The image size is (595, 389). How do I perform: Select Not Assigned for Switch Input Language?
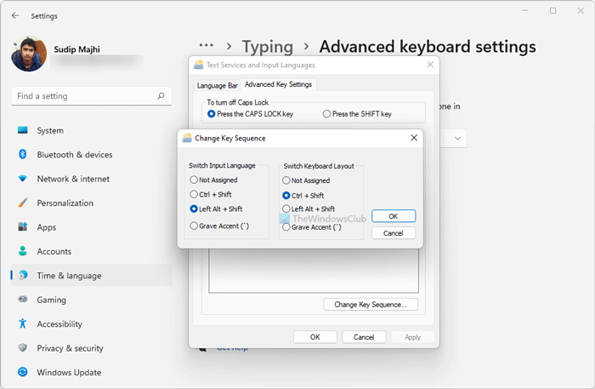click(x=195, y=180)
